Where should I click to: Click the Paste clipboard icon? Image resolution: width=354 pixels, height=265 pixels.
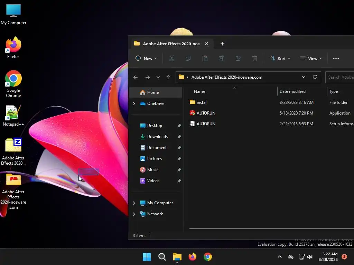click(205, 59)
